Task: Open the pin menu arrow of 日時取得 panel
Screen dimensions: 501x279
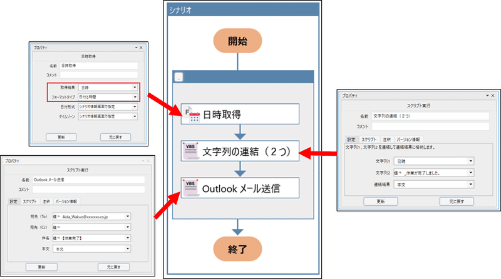Action: coord(136,48)
